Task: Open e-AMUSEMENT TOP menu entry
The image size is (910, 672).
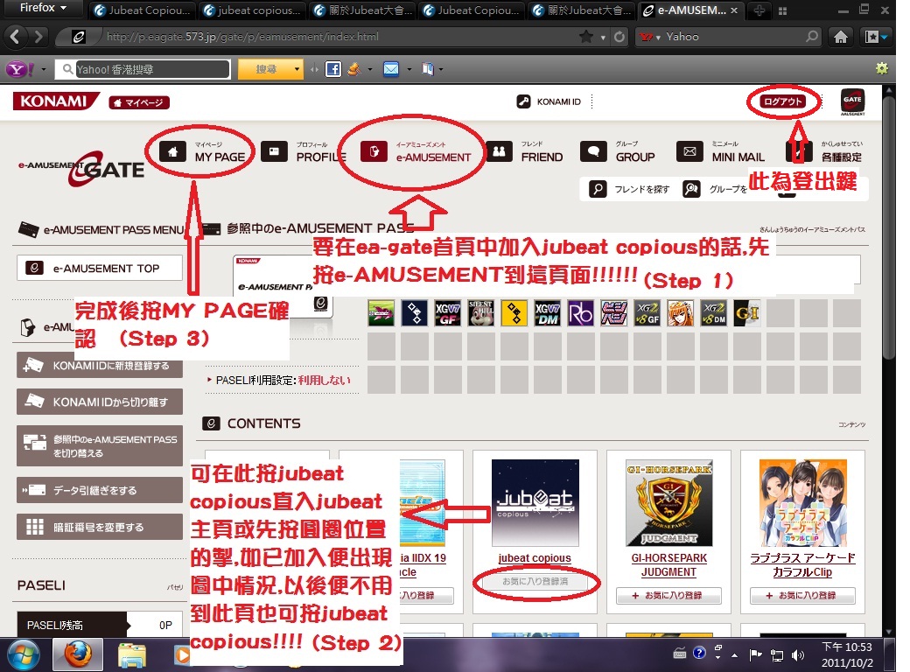Action: click(x=100, y=268)
